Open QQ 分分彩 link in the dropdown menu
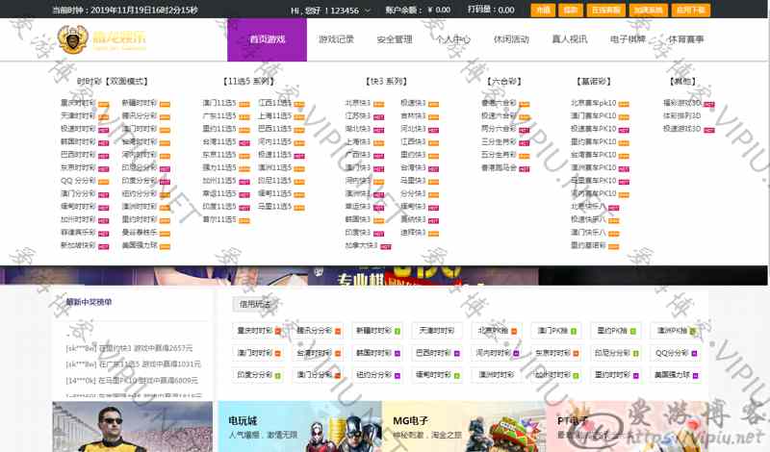The width and height of the screenshot is (770, 452). point(78,181)
